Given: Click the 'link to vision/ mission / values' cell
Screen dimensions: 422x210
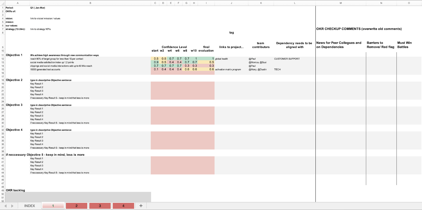Looking at the screenshot, I should click(45, 18).
